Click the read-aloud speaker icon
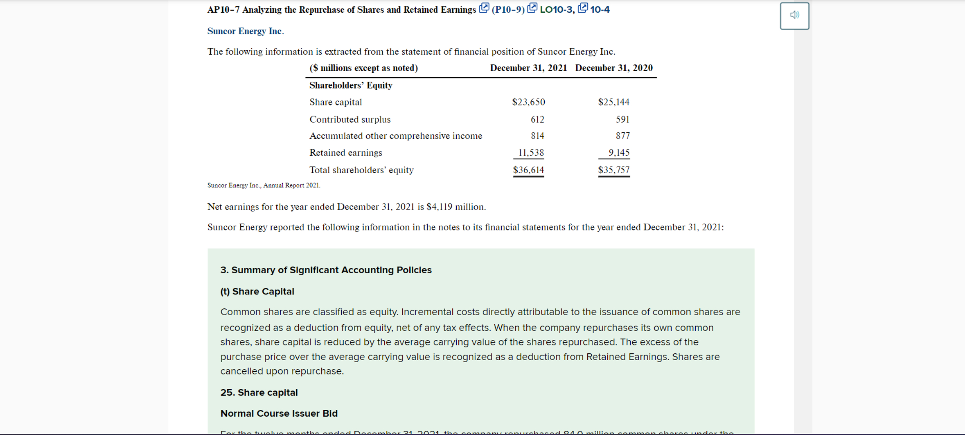This screenshot has width=965, height=435. pyautogui.click(x=794, y=16)
